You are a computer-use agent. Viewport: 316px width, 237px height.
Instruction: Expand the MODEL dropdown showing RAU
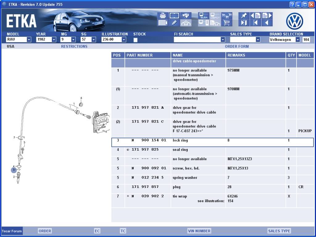[29, 40]
